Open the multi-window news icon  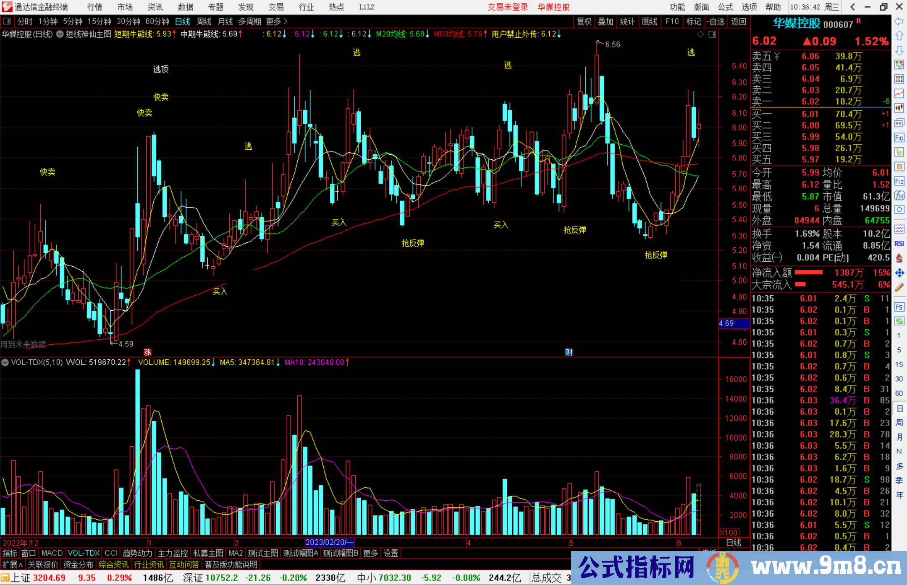[x=899, y=123]
